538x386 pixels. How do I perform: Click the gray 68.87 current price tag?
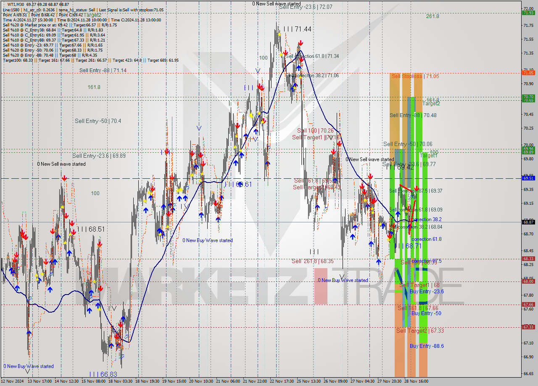(x=528, y=222)
